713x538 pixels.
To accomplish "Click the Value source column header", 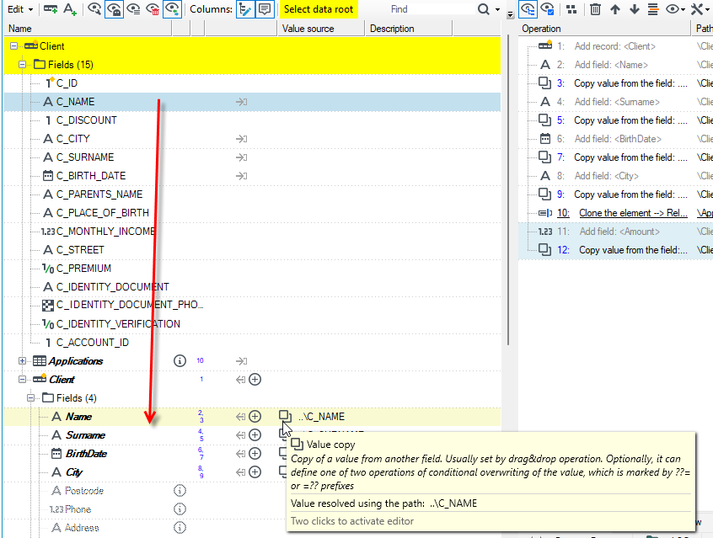I will (320, 29).
